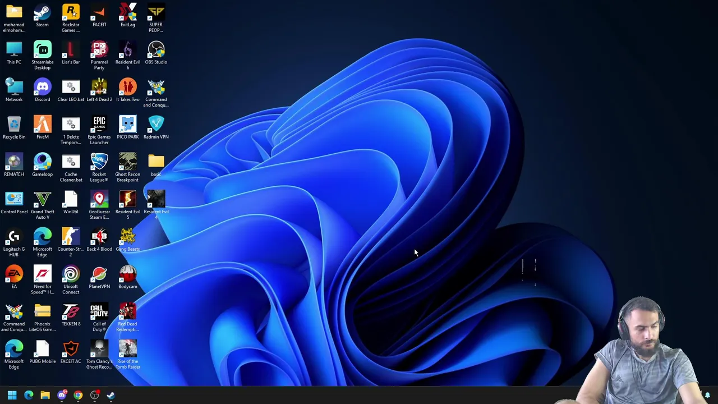Screen dimensions: 718x404
Task: Select the 1 Delete Temporary batch file
Action: [71, 131]
